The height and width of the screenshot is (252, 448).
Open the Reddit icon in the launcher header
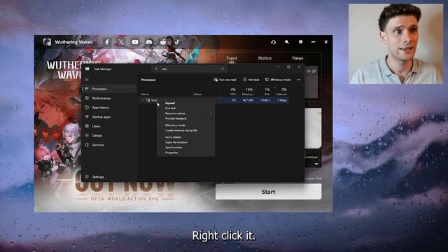pyautogui.click(x=163, y=42)
